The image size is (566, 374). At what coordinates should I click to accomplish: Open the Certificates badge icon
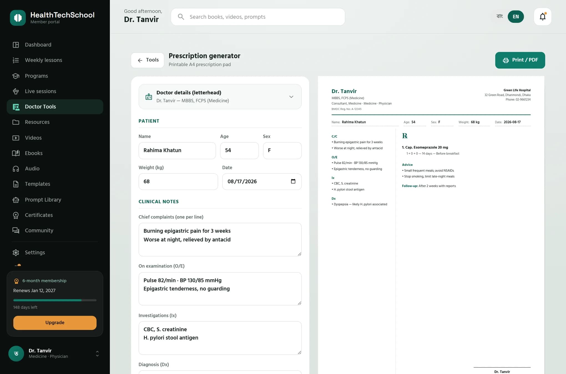coord(16,215)
